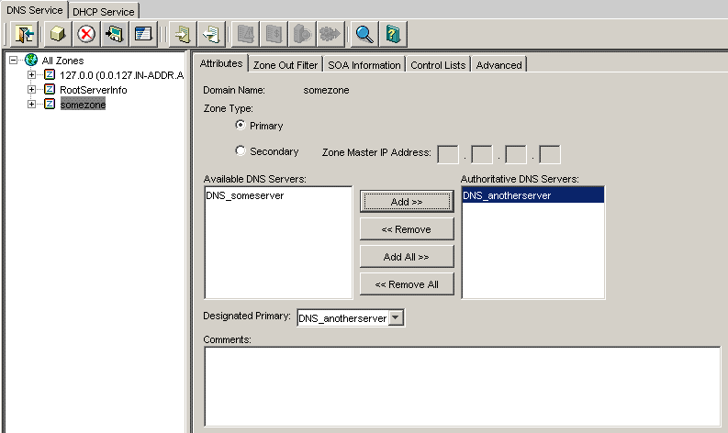Viewport: 728px width, 433px height.
Task: Click the magnifying glass search icon
Action: pyautogui.click(x=364, y=34)
